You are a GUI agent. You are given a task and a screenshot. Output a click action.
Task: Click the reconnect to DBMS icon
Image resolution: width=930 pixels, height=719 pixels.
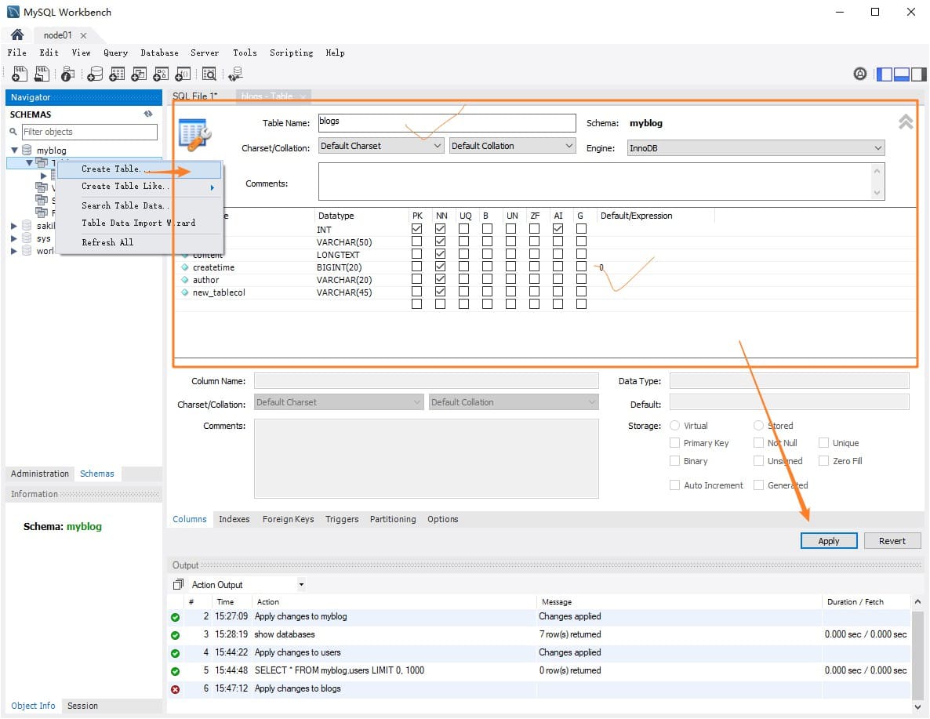234,74
